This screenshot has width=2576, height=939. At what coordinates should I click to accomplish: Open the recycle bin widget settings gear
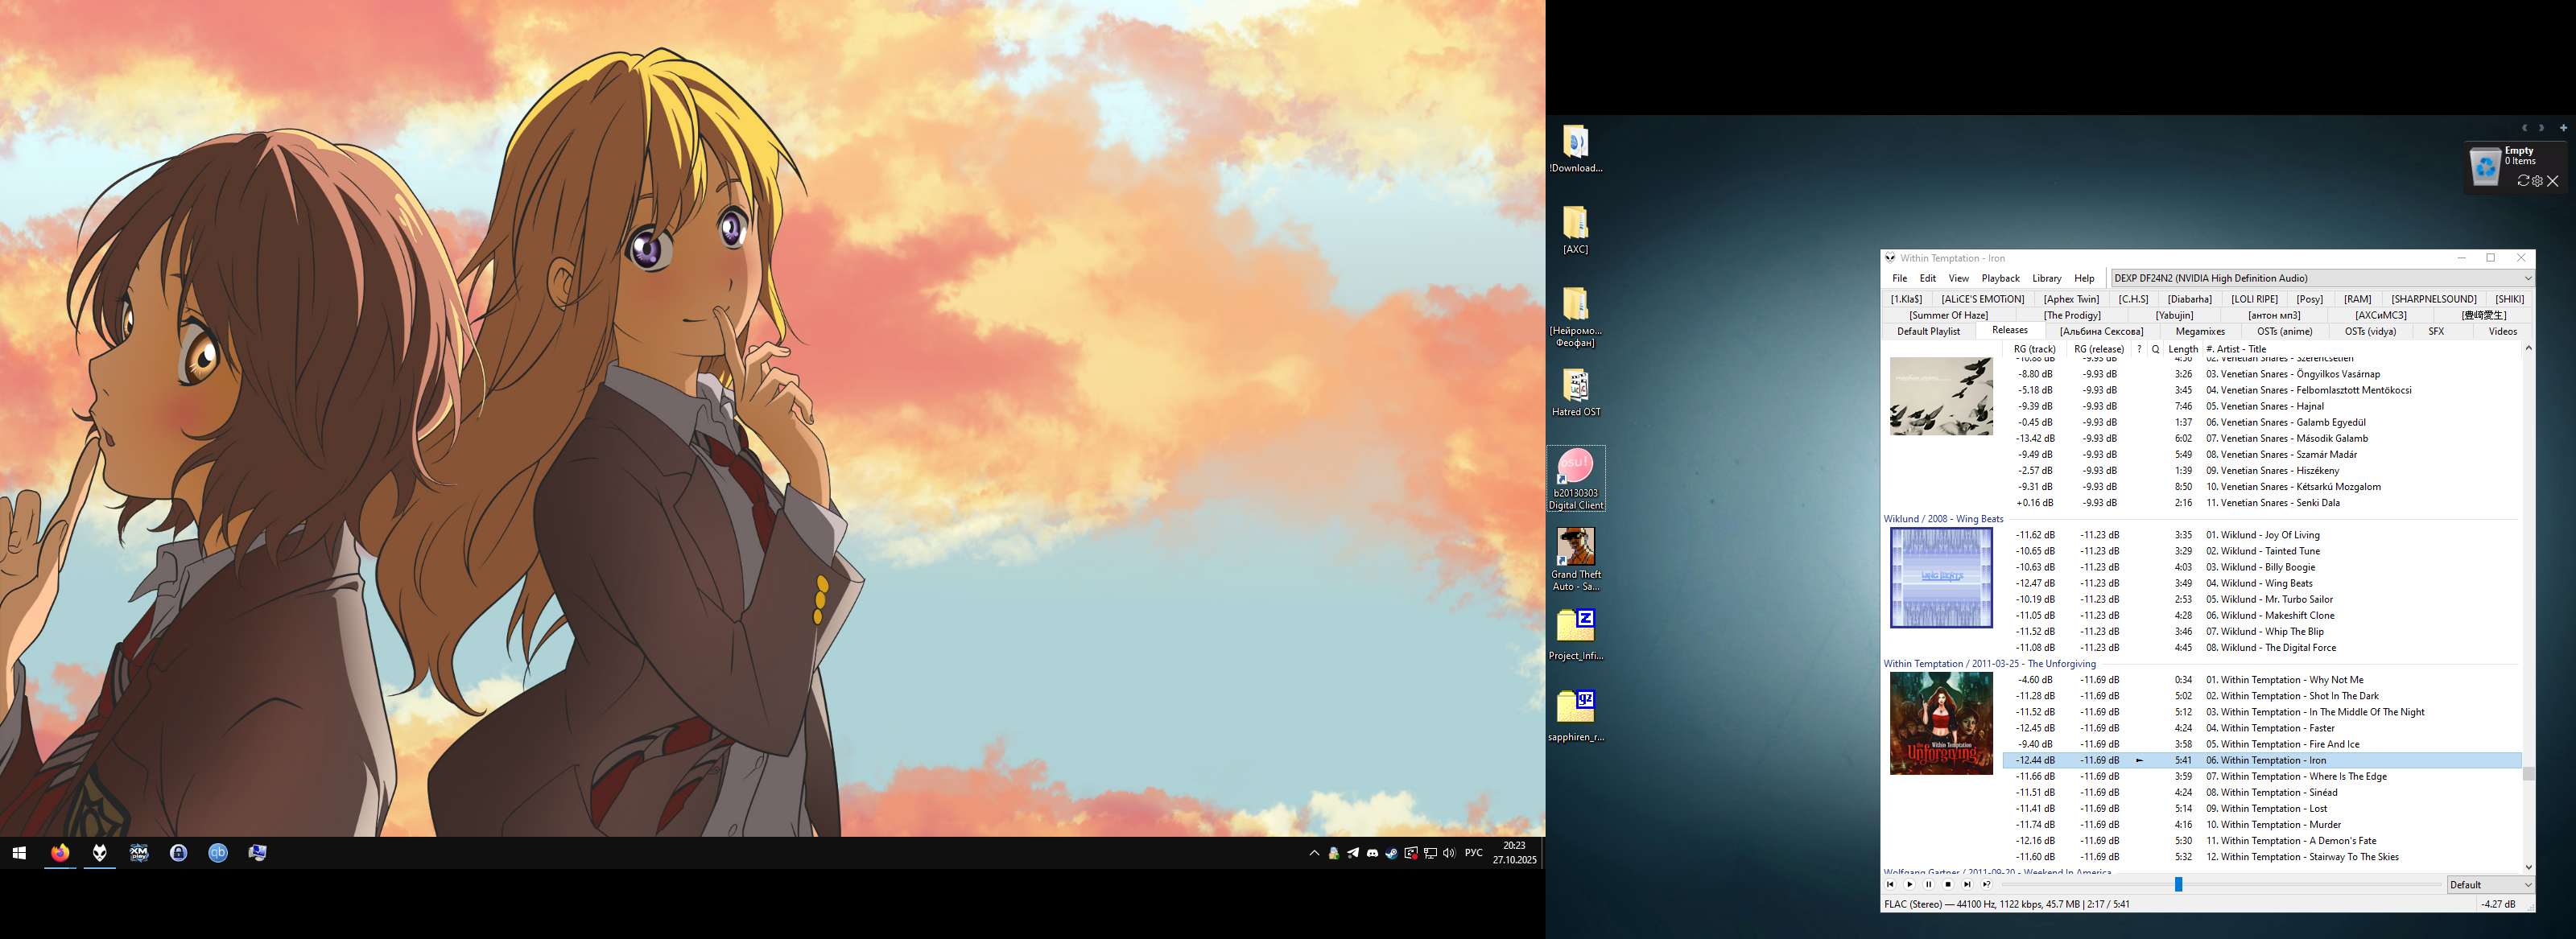pos(2537,181)
